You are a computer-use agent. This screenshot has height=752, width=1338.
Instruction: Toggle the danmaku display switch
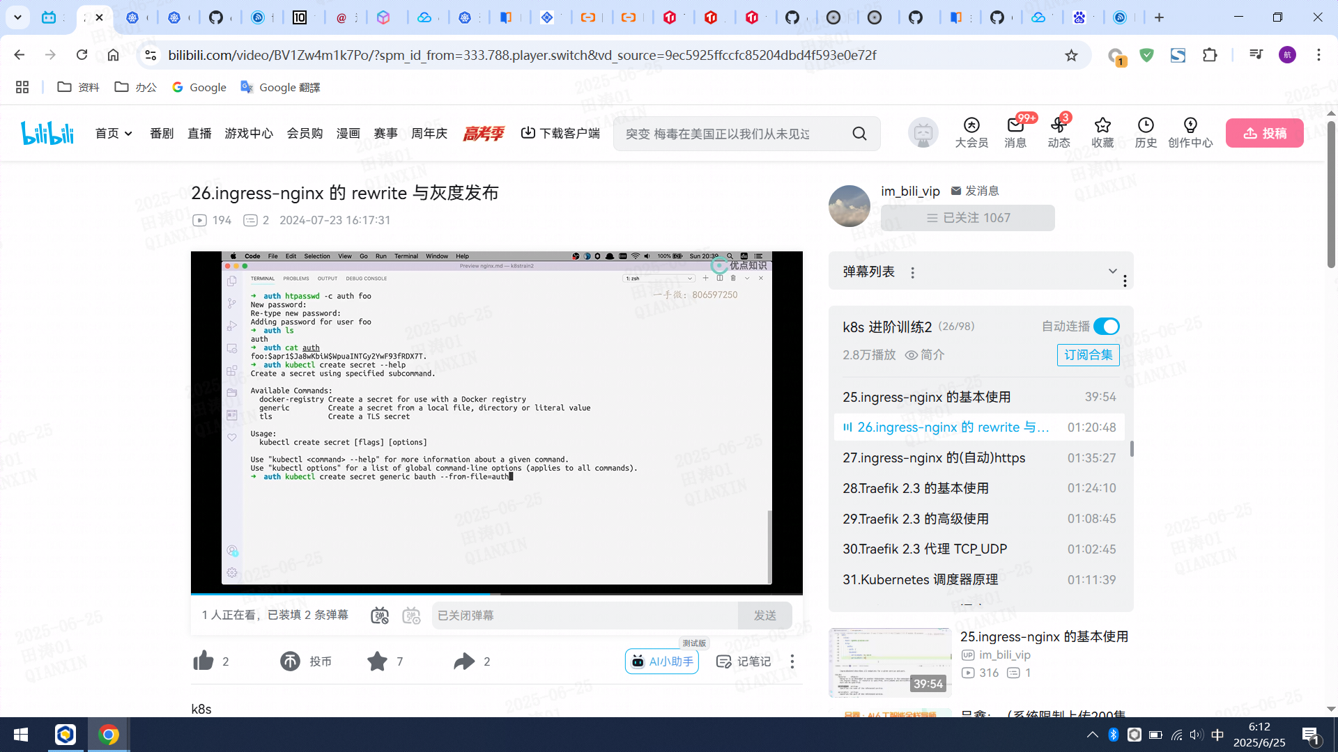(x=380, y=616)
